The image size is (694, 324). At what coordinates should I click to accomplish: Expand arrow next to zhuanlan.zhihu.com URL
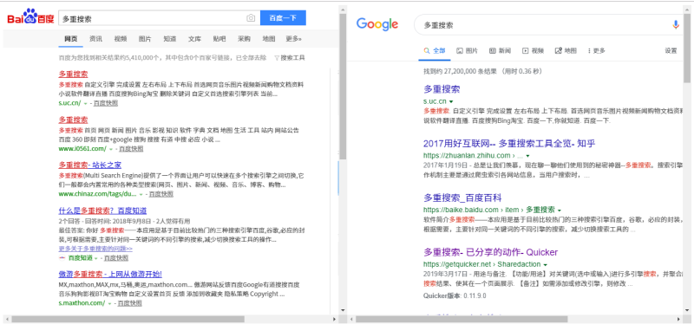pyautogui.click(x=527, y=156)
